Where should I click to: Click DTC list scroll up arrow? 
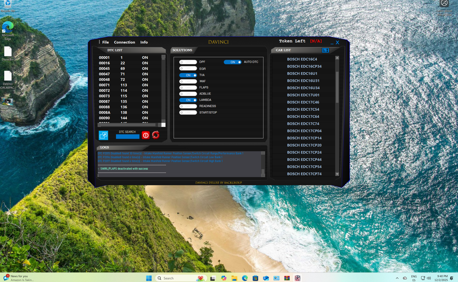pyautogui.click(x=163, y=57)
